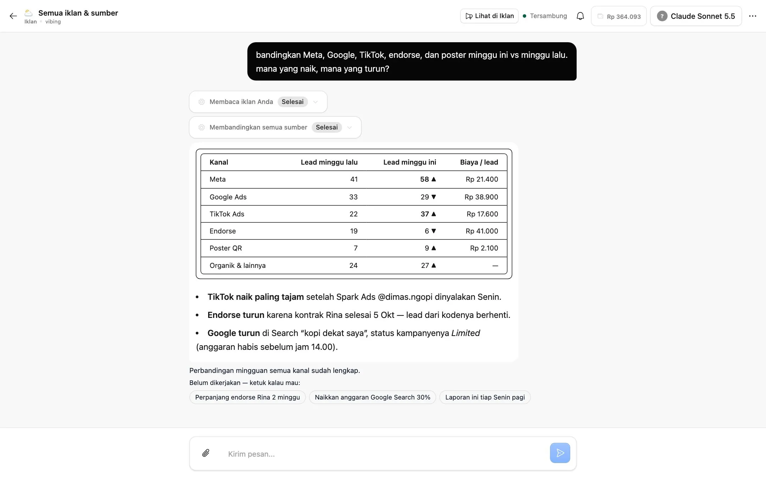Click the question mark model avatar icon
The height and width of the screenshot is (479, 766).
[662, 16]
